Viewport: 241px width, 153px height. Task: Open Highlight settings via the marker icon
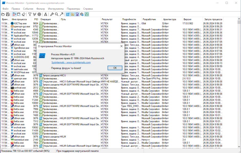coord(35,14)
